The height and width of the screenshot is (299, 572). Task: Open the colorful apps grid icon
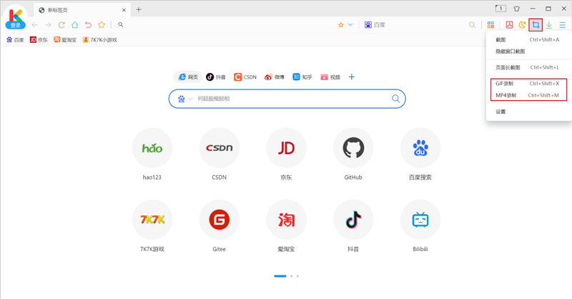490,25
